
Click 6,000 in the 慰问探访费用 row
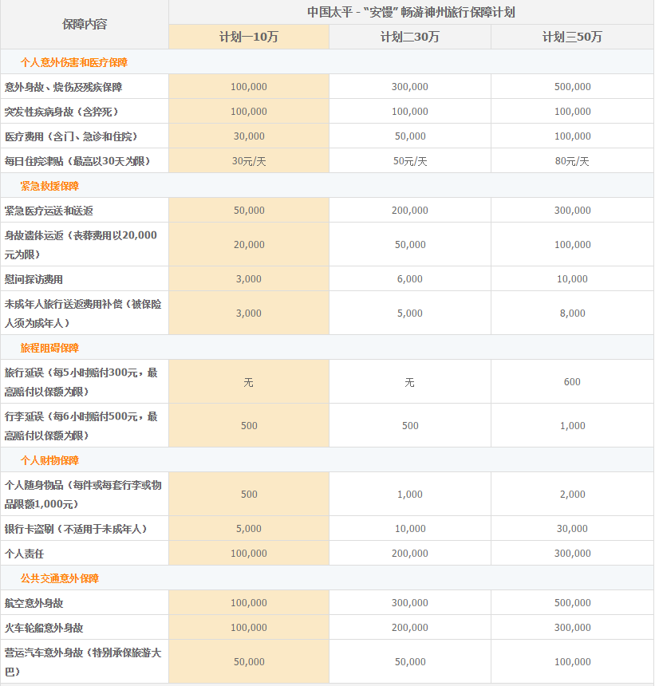(x=409, y=278)
